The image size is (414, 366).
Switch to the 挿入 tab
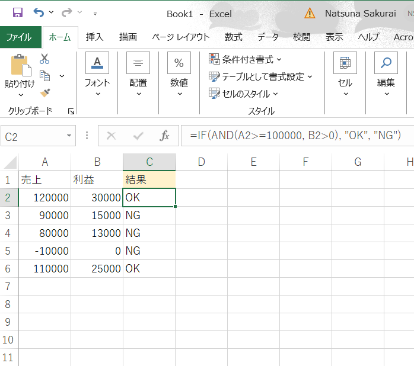click(x=94, y=37)
